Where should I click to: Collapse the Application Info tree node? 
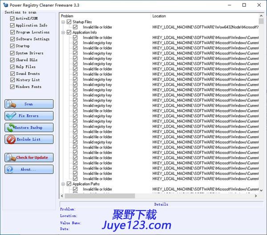pos(63,33)
